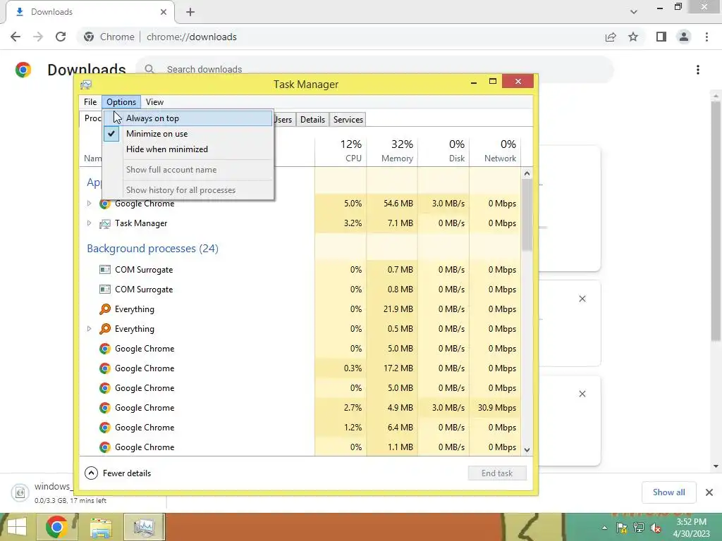This screenshot has width=722, height=541.
Task: Remove upper download entry with X
Action: coord(582,299)
